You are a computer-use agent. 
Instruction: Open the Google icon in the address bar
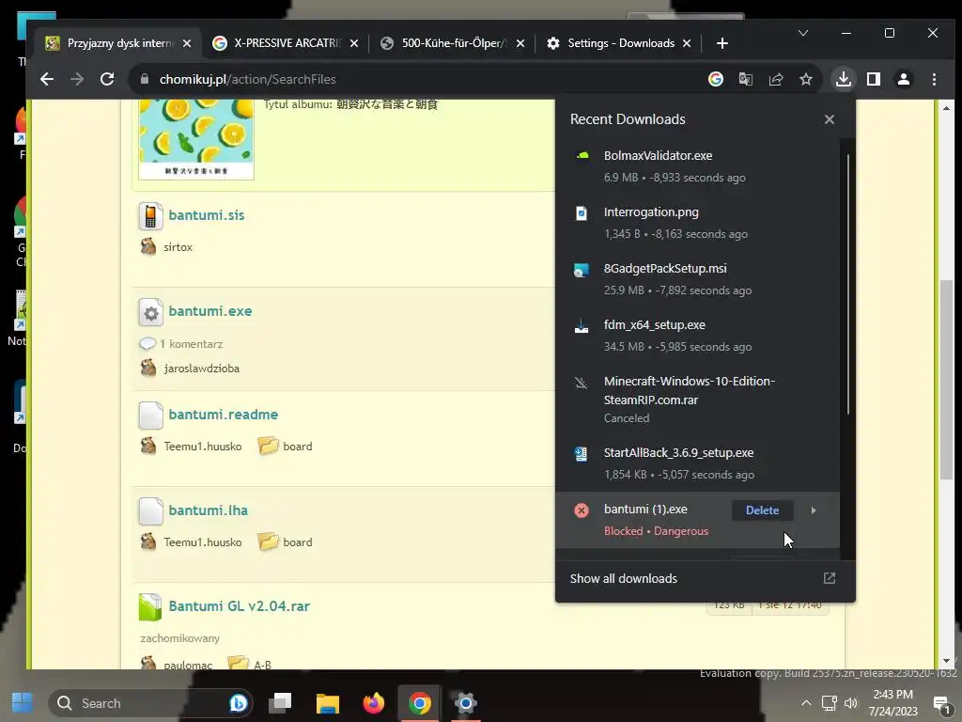(x=715, y=79)
